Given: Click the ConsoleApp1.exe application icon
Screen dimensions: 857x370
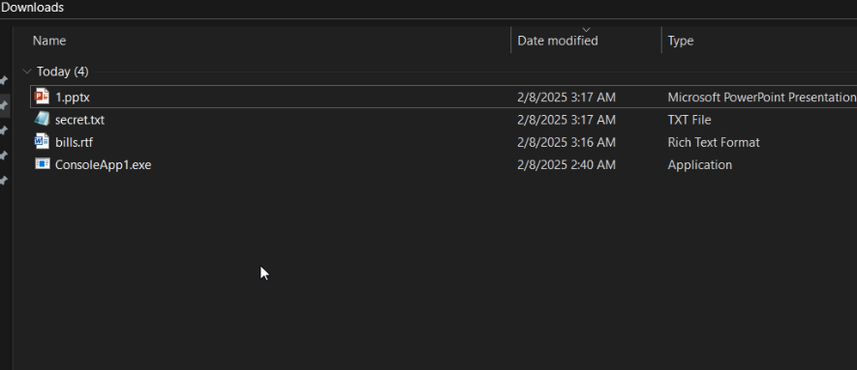Looking at the screenshot, I should 42,163.
